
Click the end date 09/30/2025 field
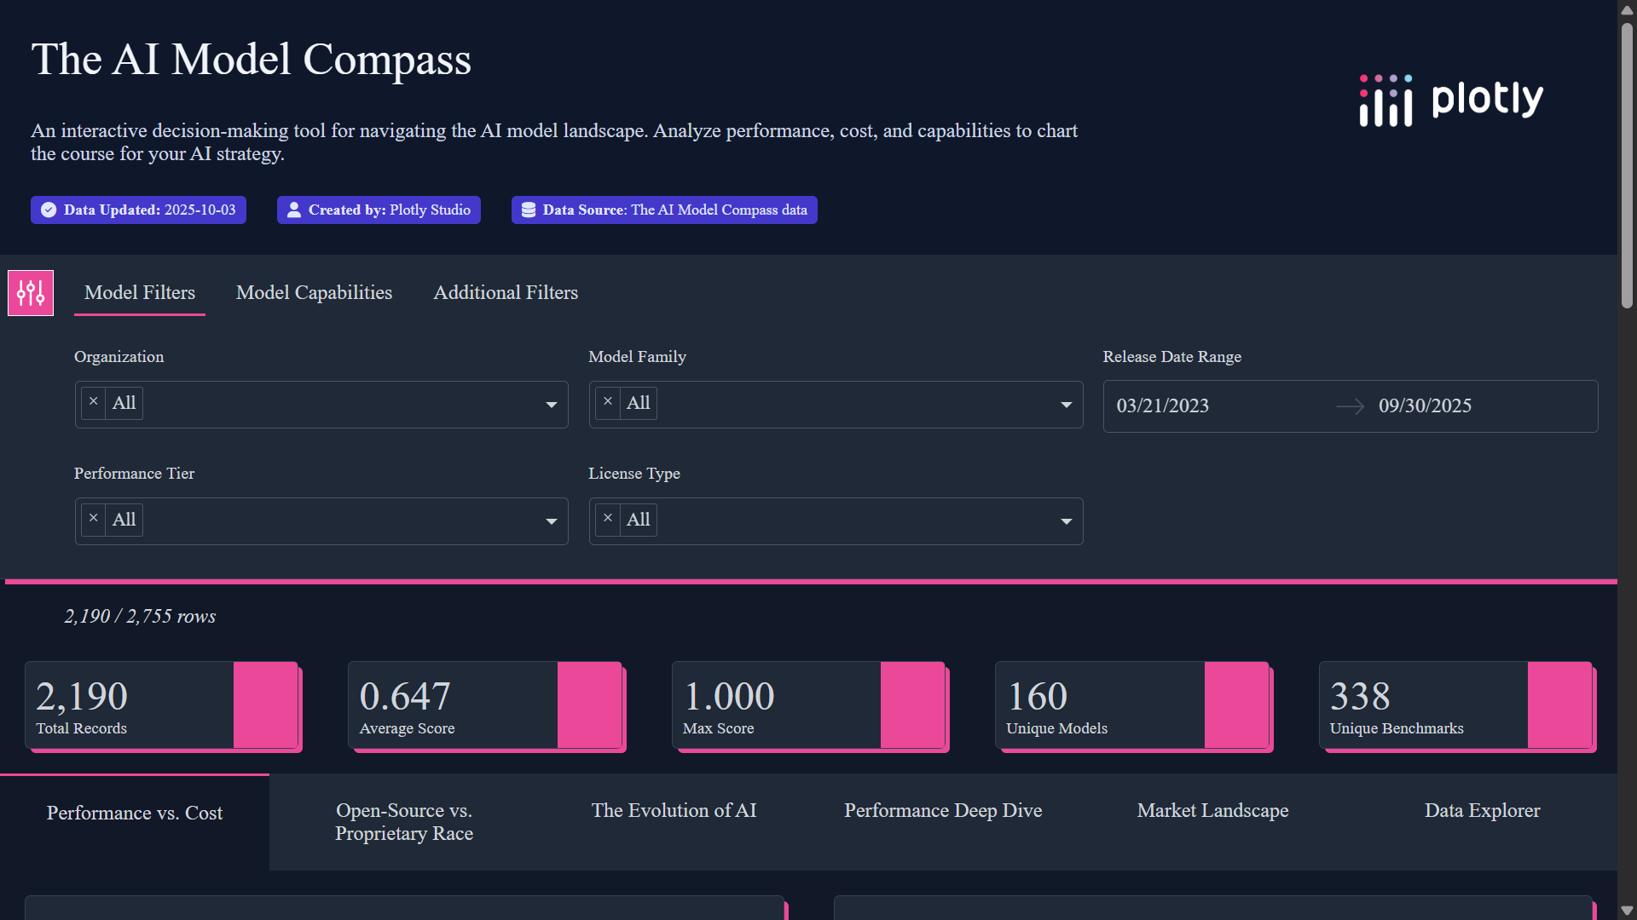(x=1425, y=406)
